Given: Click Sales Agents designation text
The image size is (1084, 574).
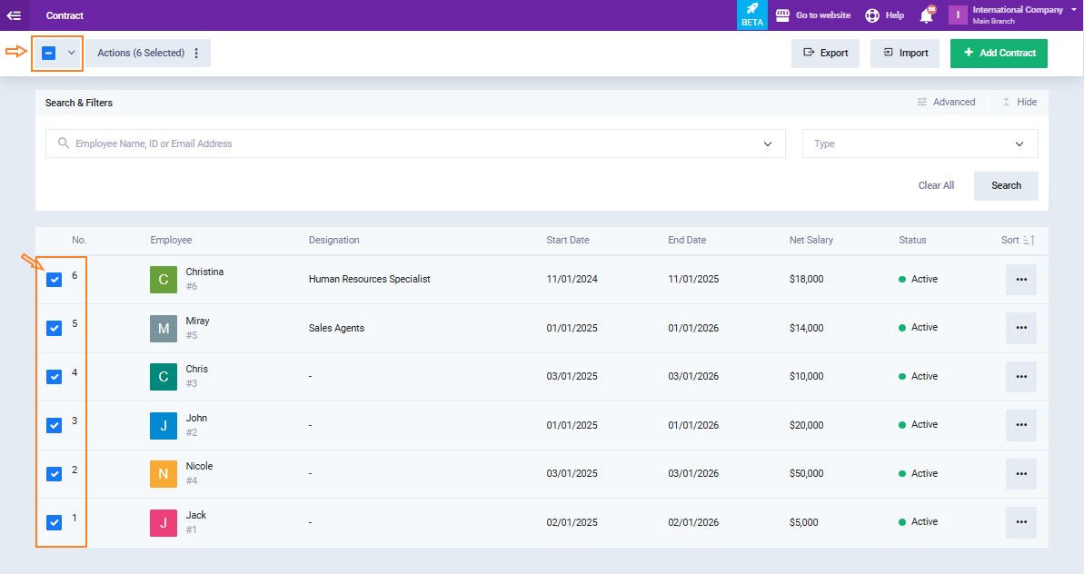Looking at the screenshot, I should click(336, 328).
